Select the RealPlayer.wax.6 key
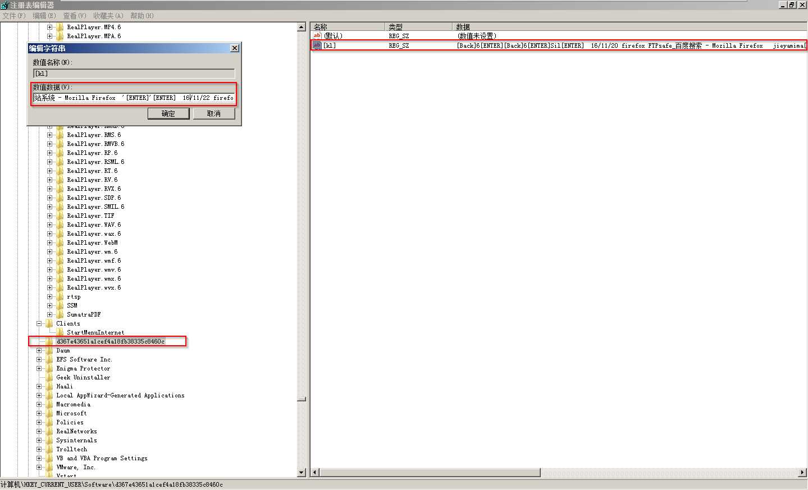The width and height of the screenshot is (808, 490). point(94,233)
